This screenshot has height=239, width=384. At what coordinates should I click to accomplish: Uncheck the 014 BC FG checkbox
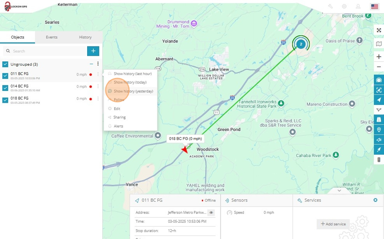5,88
